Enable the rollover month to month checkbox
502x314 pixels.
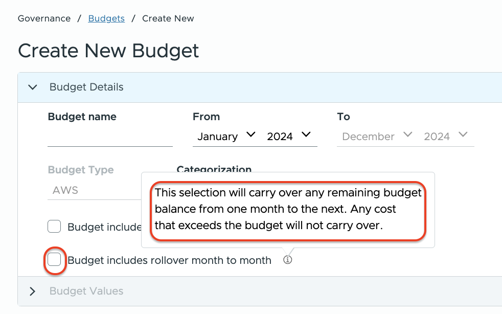(x=54, y=260)
